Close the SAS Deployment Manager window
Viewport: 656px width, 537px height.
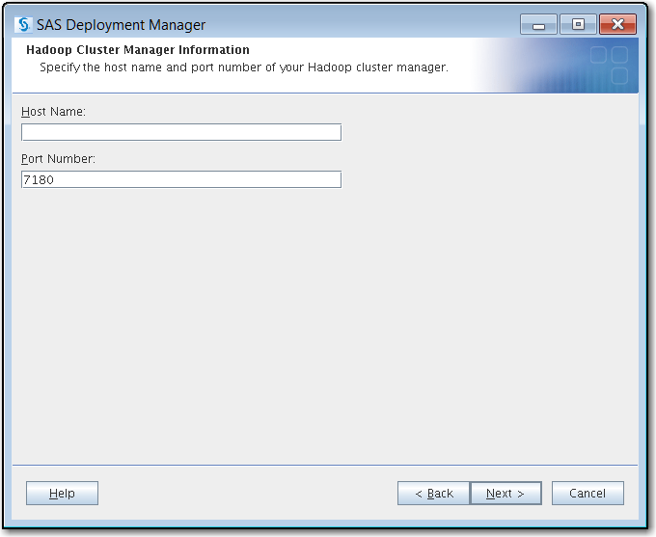617,24
